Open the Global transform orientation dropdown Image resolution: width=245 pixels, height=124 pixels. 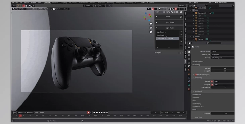88,6
